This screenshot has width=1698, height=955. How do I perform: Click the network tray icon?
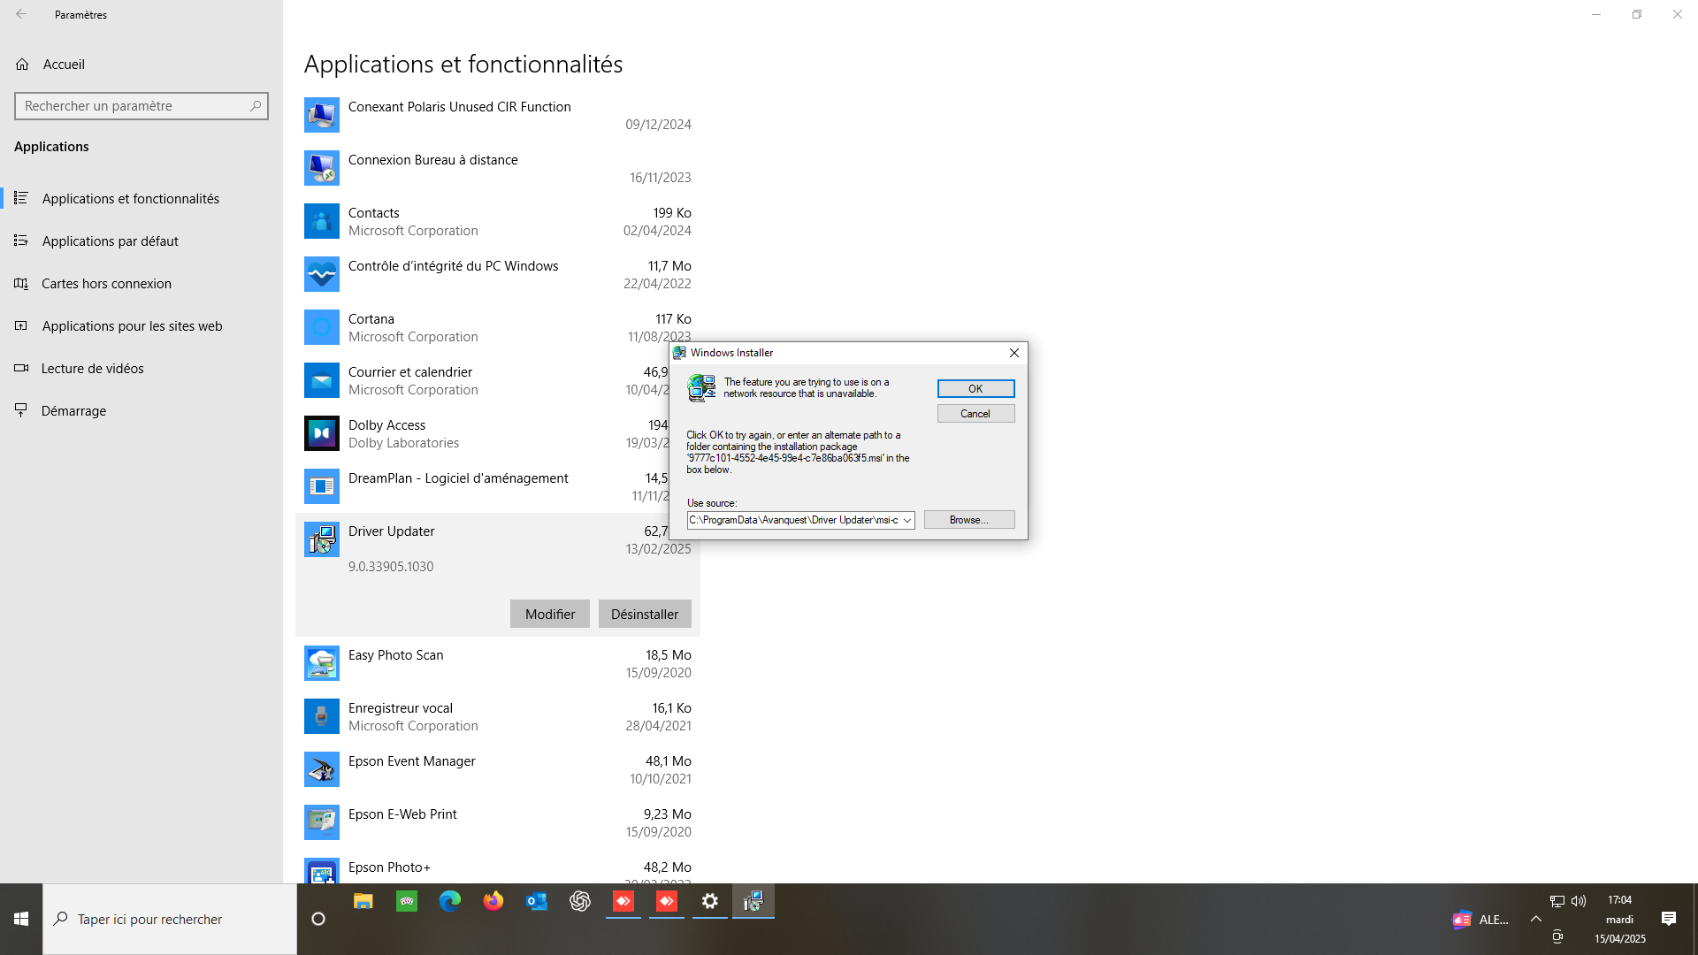click(1557, 901)
